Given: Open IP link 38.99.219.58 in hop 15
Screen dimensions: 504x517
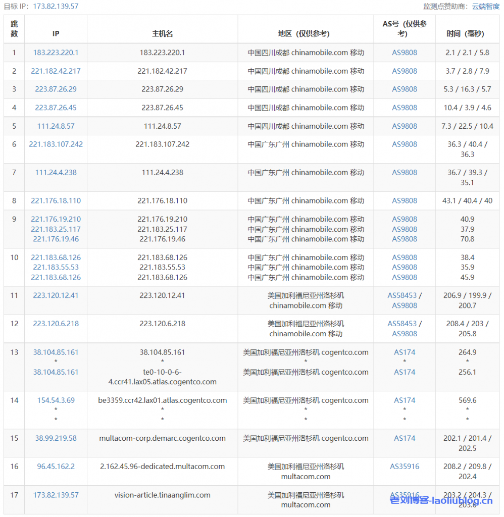Looking at the screenshot, I should [x=56, y=438].
